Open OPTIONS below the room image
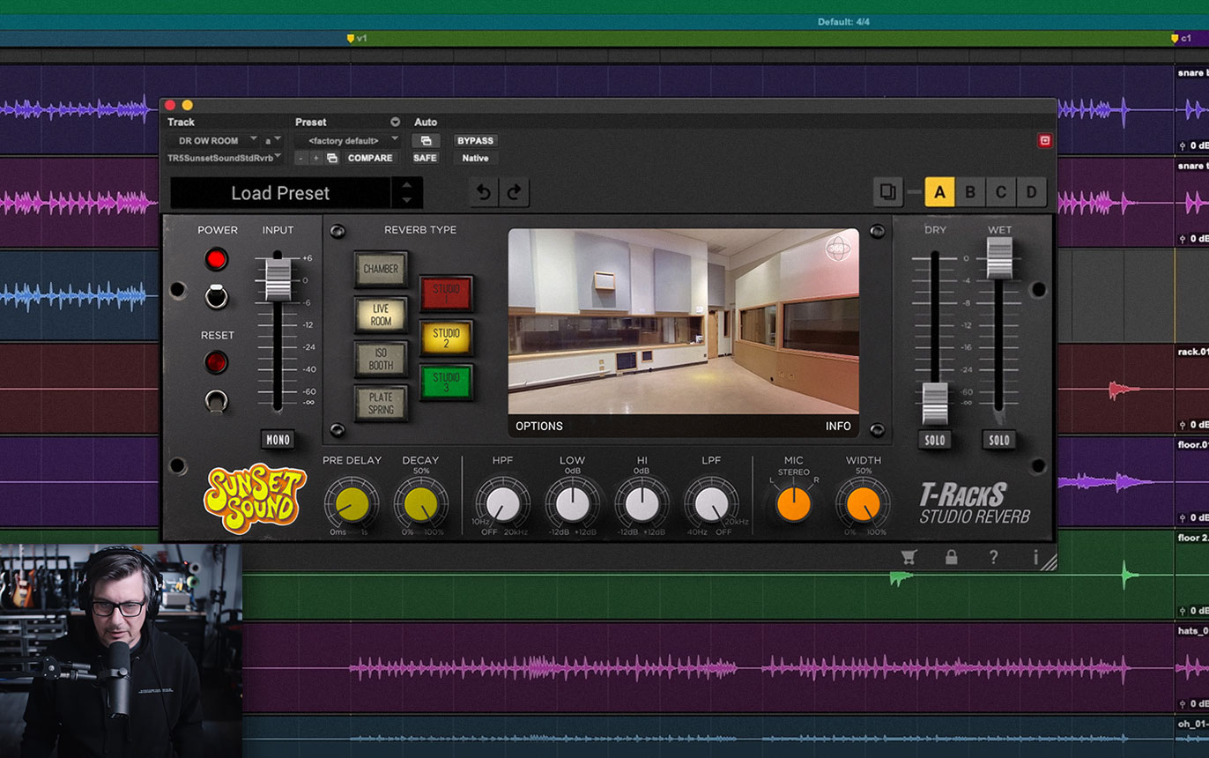This screenshot has width=1209, height=758. point(539,427)
